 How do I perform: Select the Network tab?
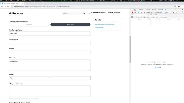click(x=161, y=10)
